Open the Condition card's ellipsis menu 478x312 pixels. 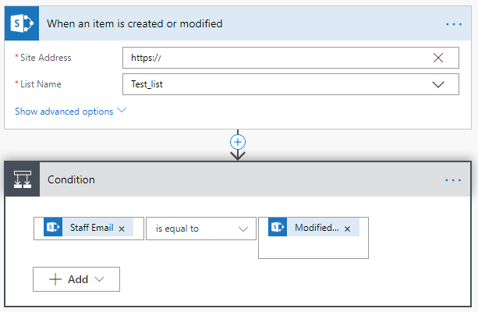(454, 180)
